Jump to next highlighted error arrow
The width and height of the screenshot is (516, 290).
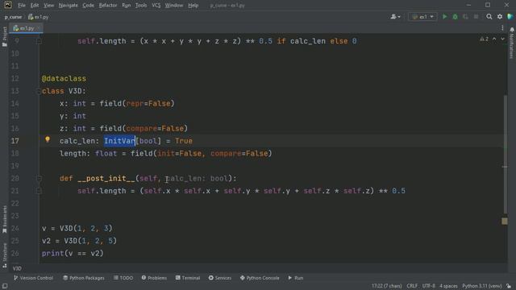tap(502, 39)
